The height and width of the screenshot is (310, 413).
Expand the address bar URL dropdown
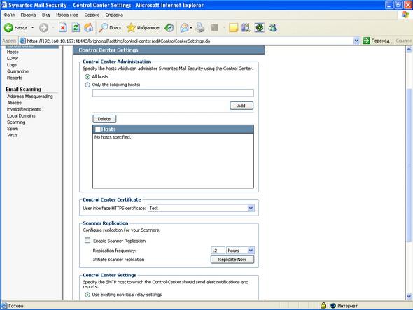[356, 41]
